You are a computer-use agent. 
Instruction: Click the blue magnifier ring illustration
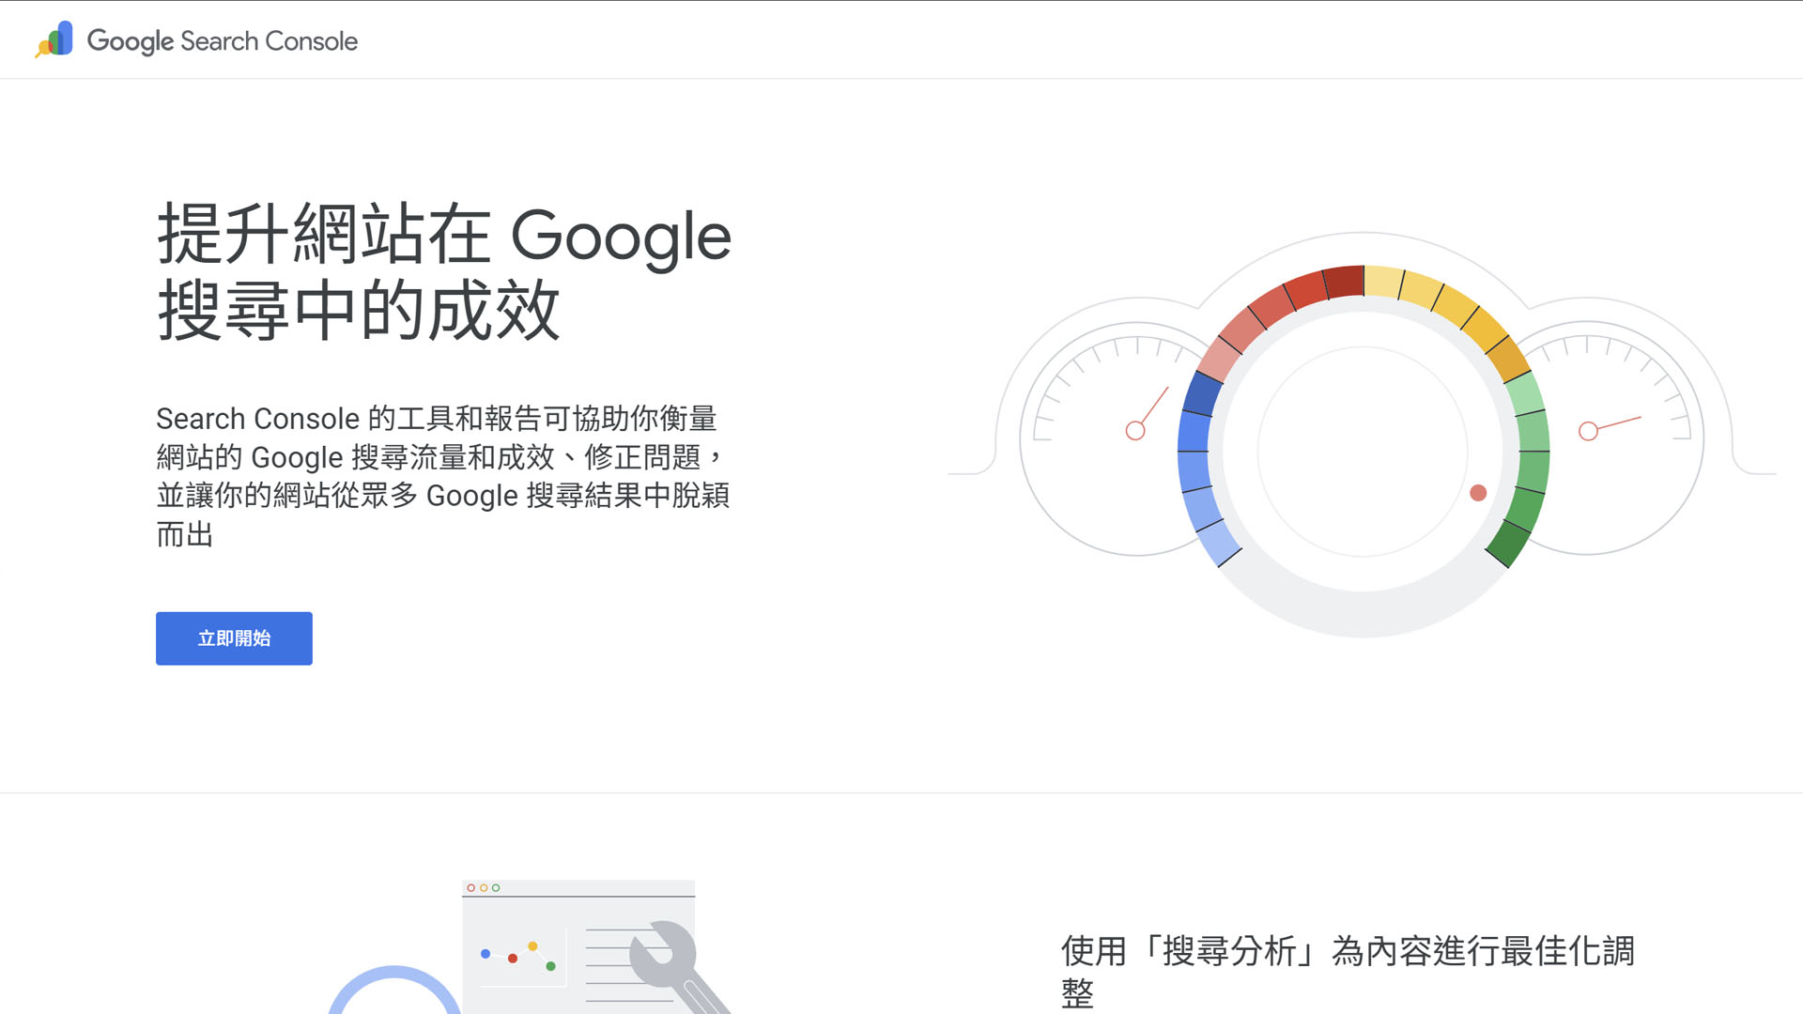pyautogui.click(x=394, y=991)
